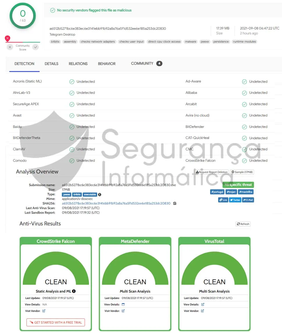
Task: Open the SHA256 hash link
Action: [116, 203]
